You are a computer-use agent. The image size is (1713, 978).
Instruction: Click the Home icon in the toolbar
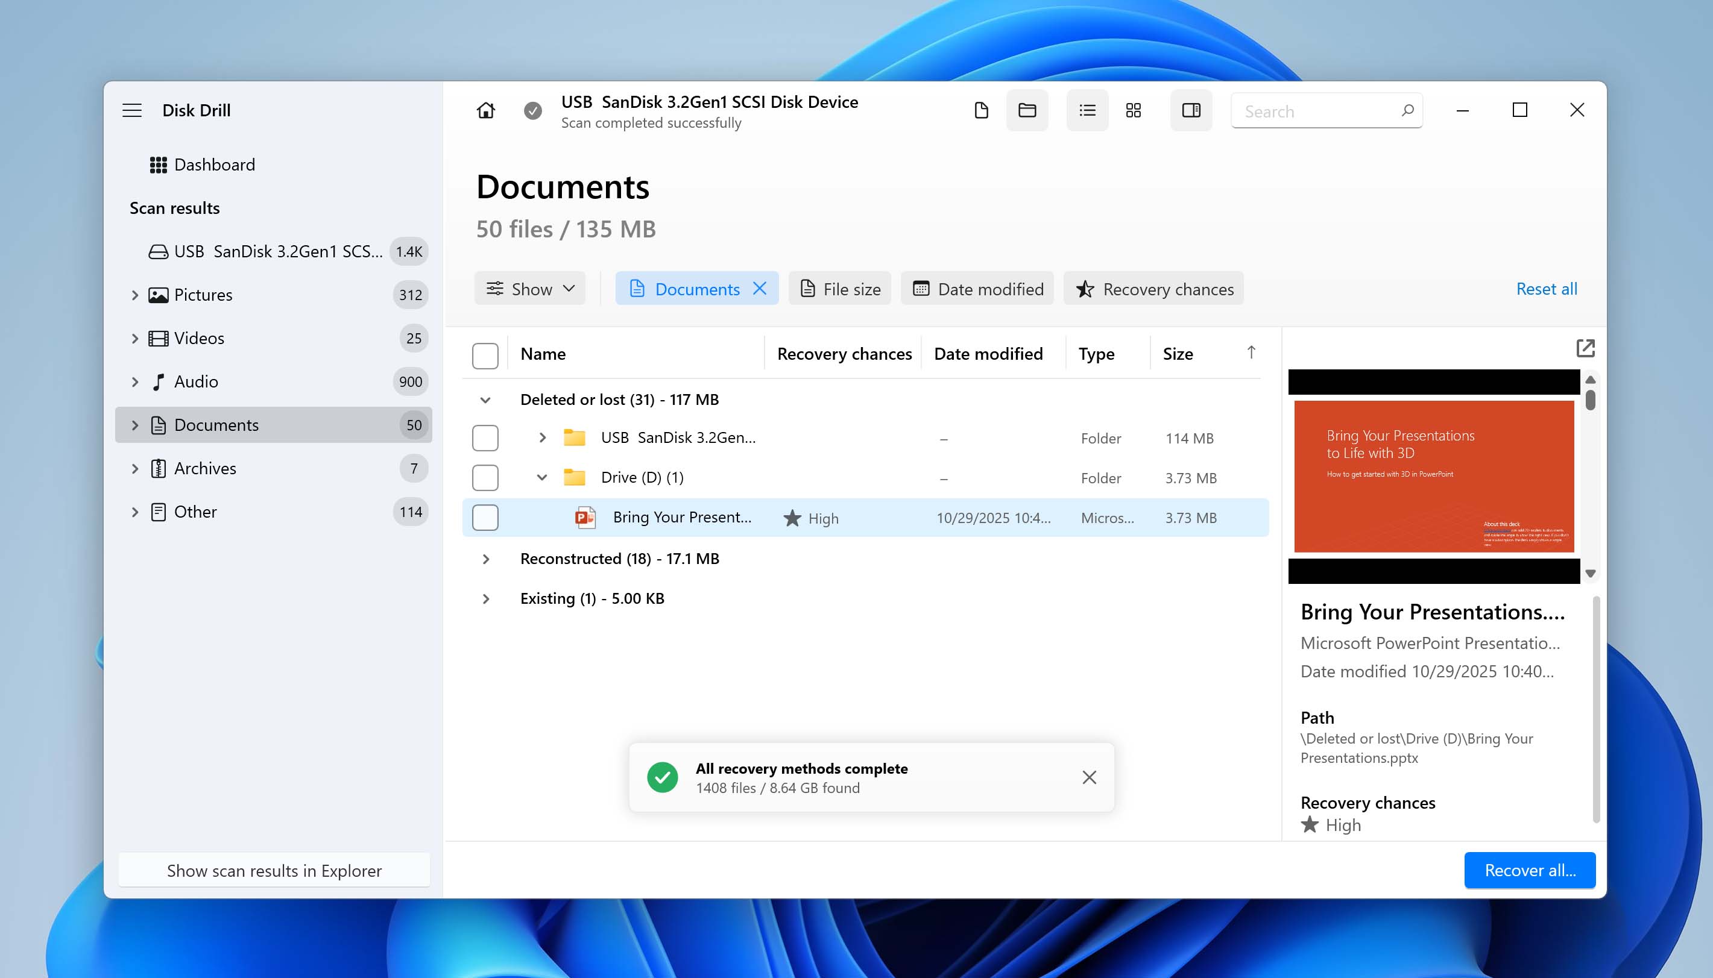click(x=485, y=110)
